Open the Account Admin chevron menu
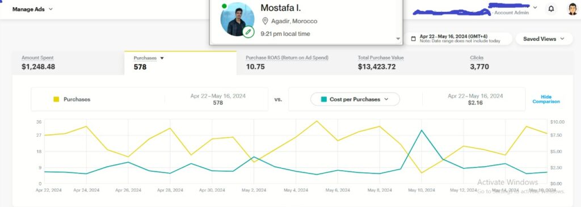 point(534,7)
